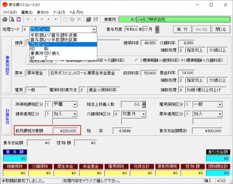Click the 差引支給額 value field
Viewport: 233px width, 184px height.
(218, 159)
